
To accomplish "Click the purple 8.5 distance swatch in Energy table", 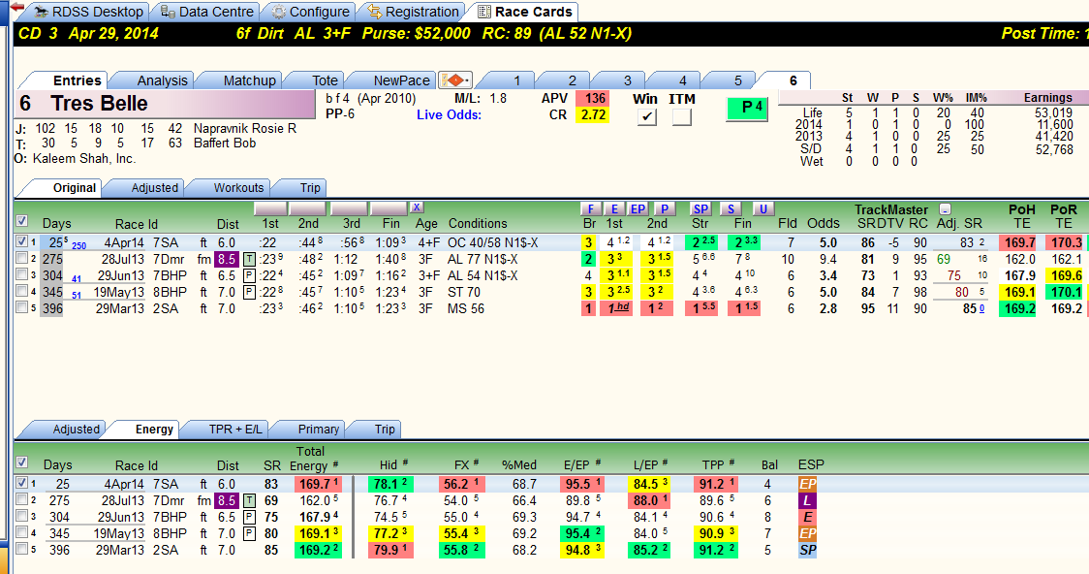I will [x=227, y=500].
